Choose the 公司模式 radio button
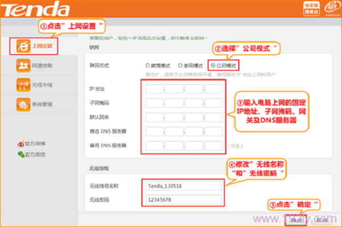The image size is (342, 227). (213, 65)
